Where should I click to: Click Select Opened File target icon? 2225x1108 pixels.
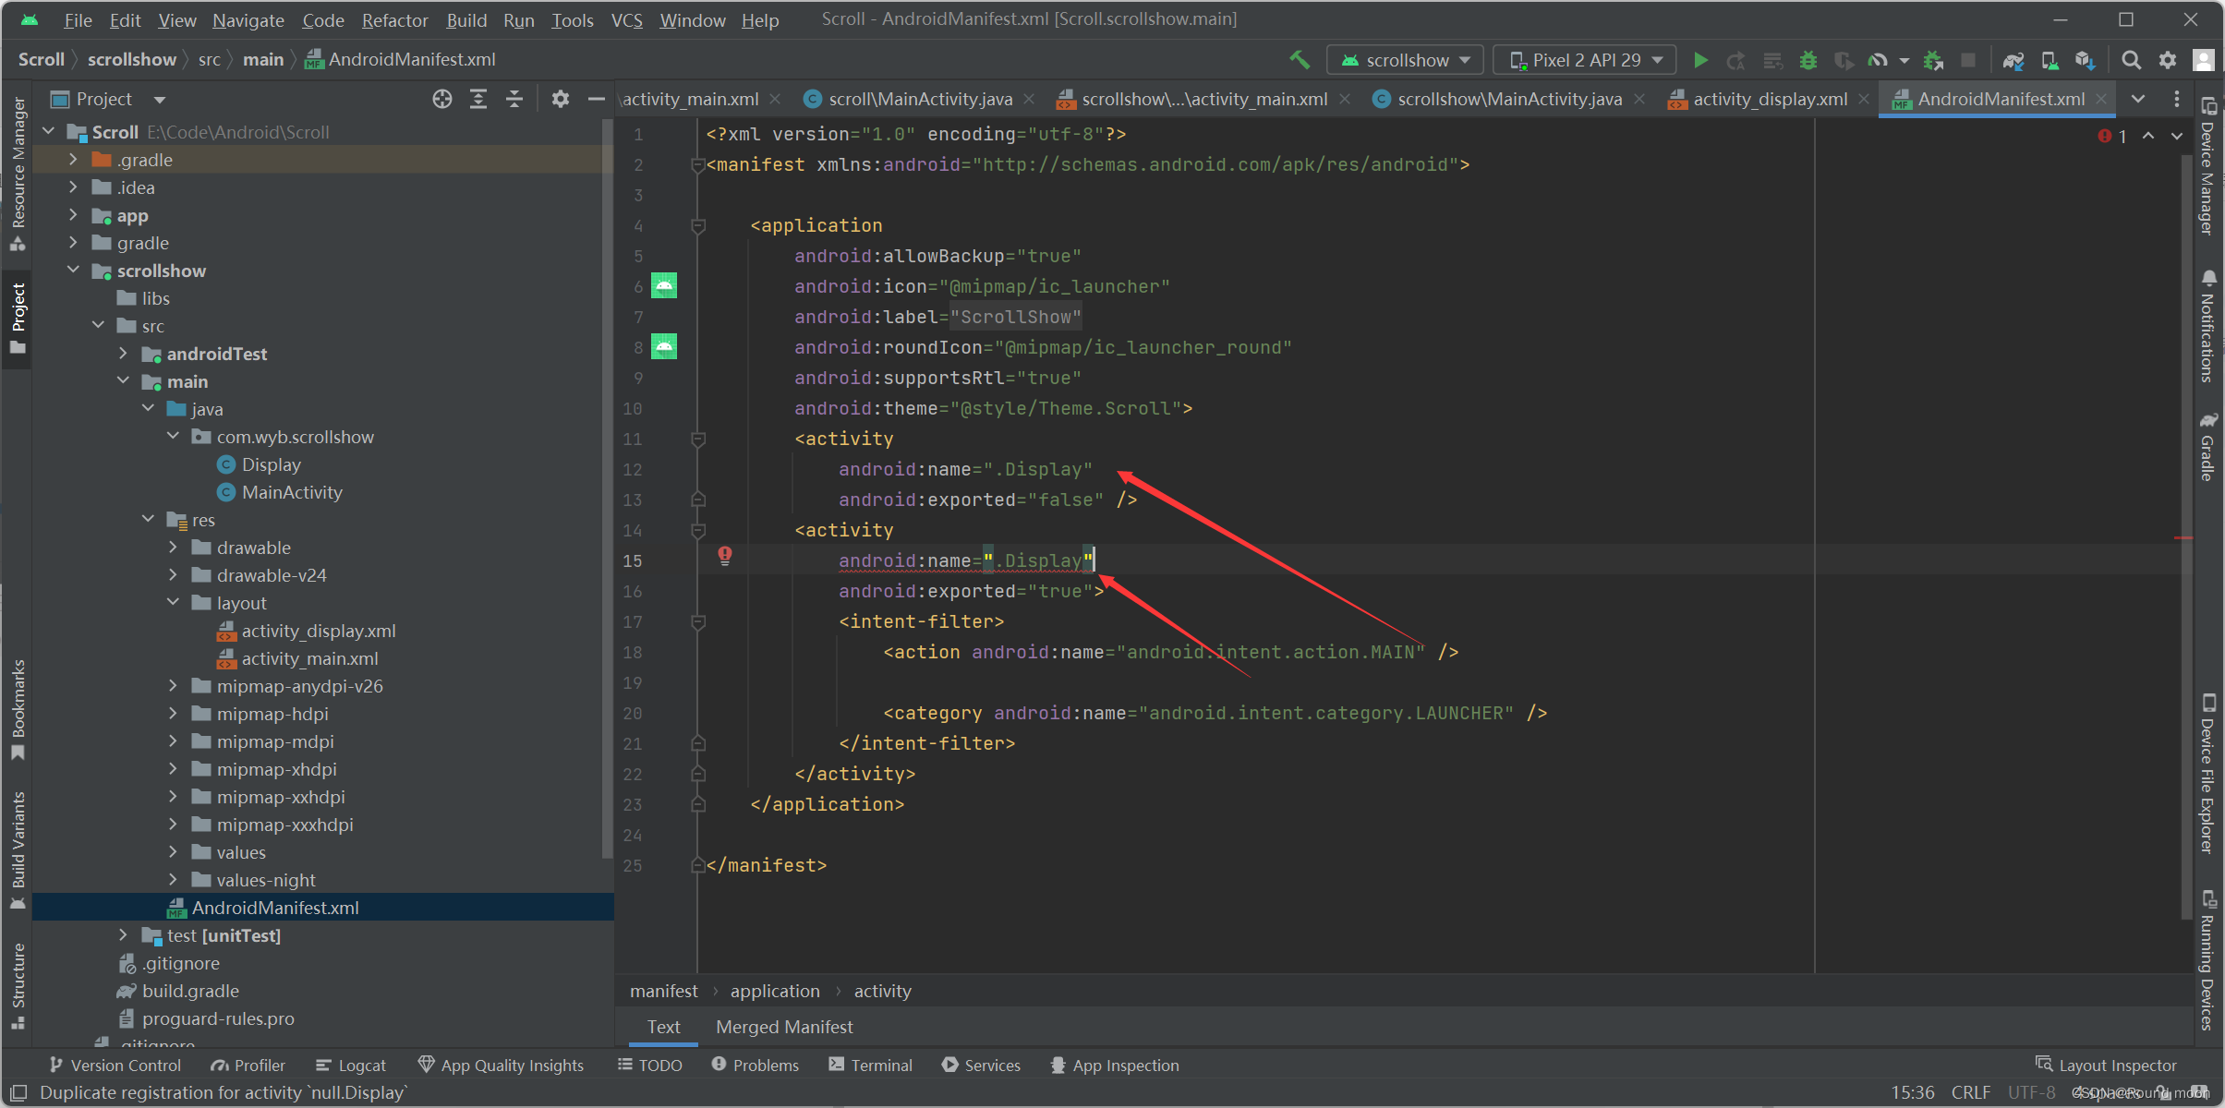tap(442, 99)
